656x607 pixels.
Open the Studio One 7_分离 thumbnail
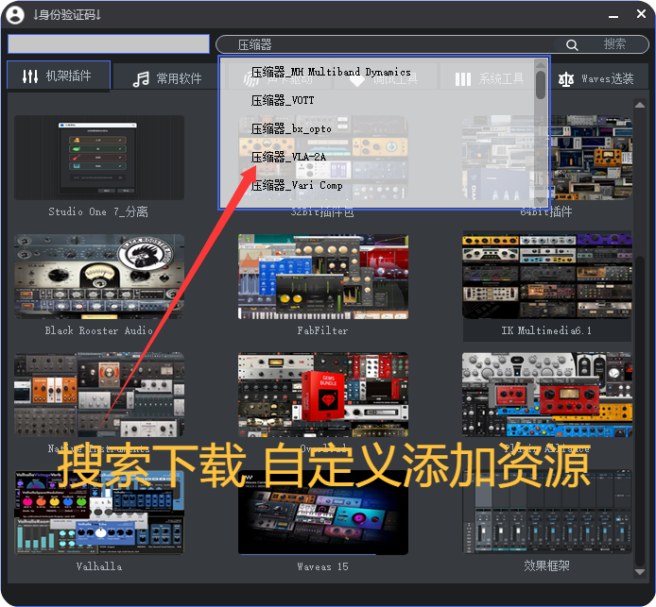click(99, 158)
